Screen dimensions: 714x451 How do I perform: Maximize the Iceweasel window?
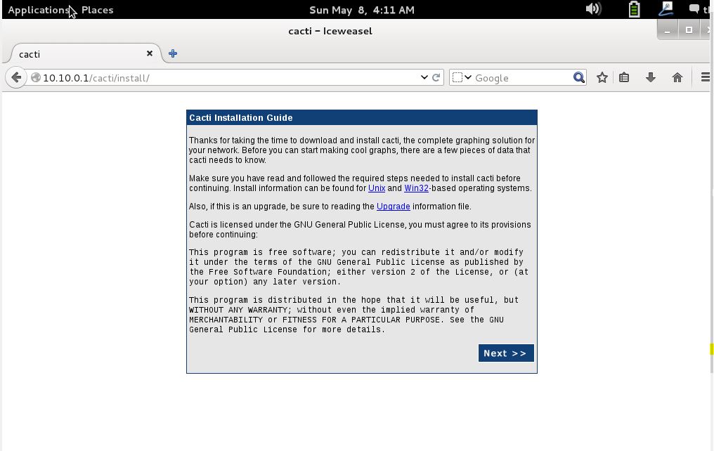[x=689, y=30]
